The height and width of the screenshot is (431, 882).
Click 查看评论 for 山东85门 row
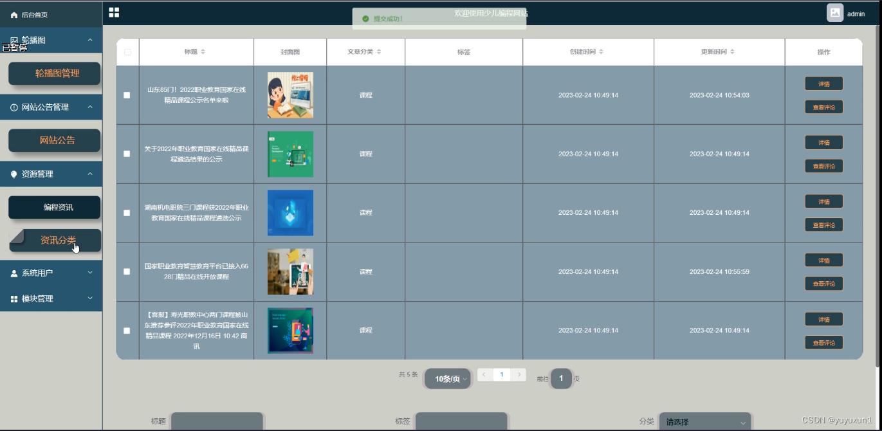[x=823, y=107]
